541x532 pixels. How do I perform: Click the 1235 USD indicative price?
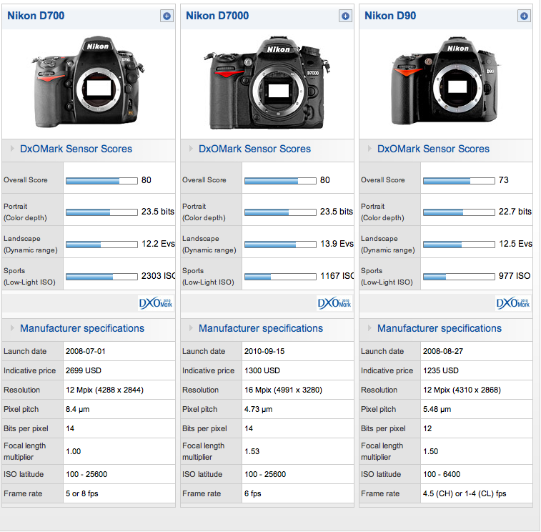441,370
